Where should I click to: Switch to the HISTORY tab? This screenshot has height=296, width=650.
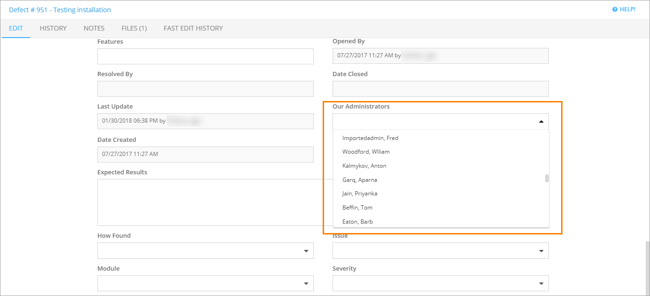click(53, 28)
